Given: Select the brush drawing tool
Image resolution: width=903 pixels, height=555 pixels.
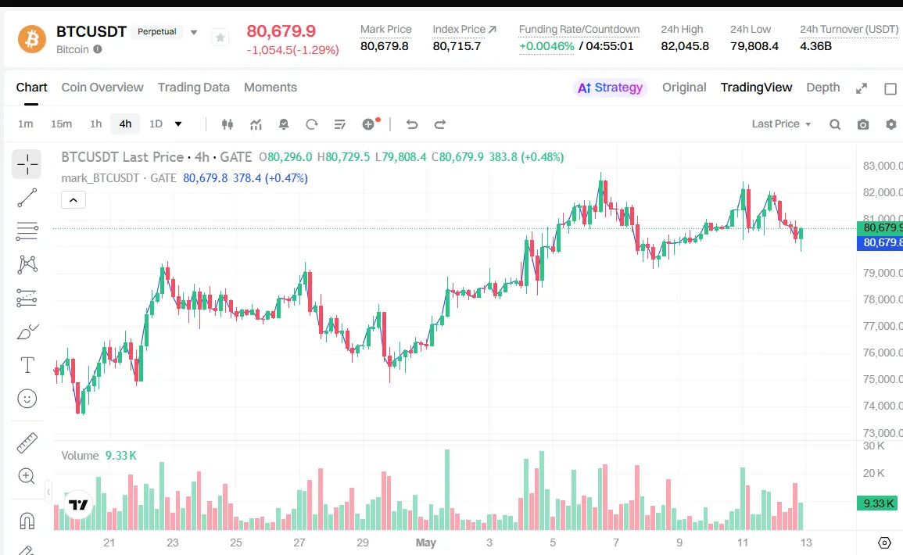Looking at the screenshot, I should tap(27, 331).
